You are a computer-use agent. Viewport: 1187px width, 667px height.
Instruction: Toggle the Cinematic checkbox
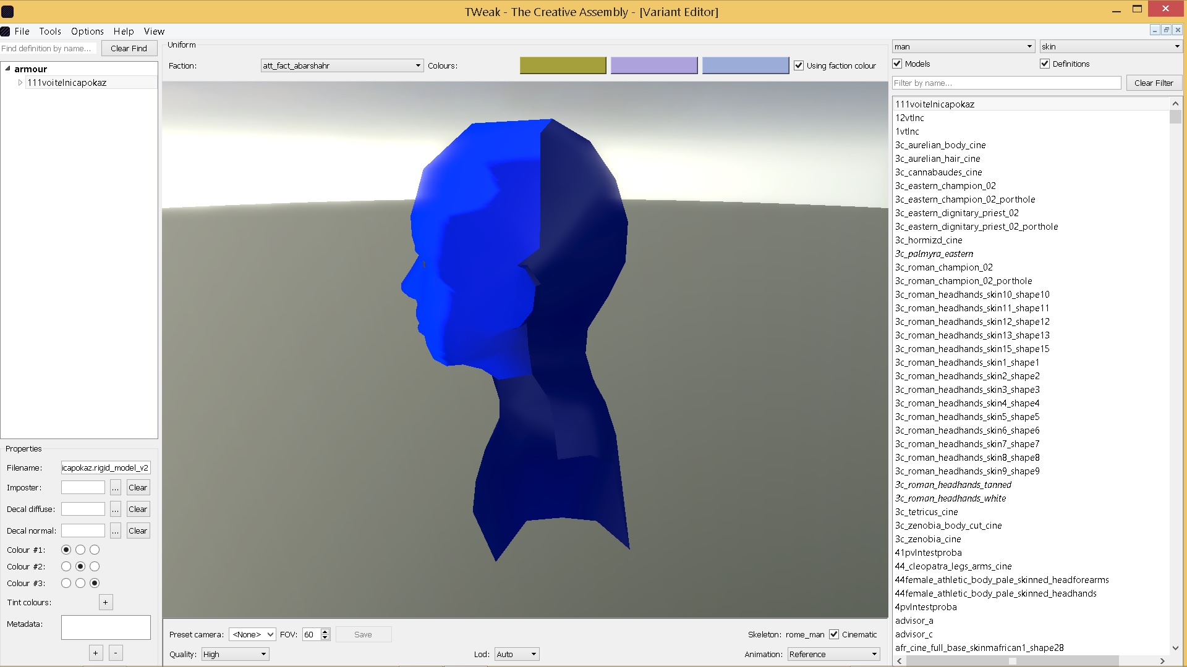pyautogui.click(x=834, y=634)
